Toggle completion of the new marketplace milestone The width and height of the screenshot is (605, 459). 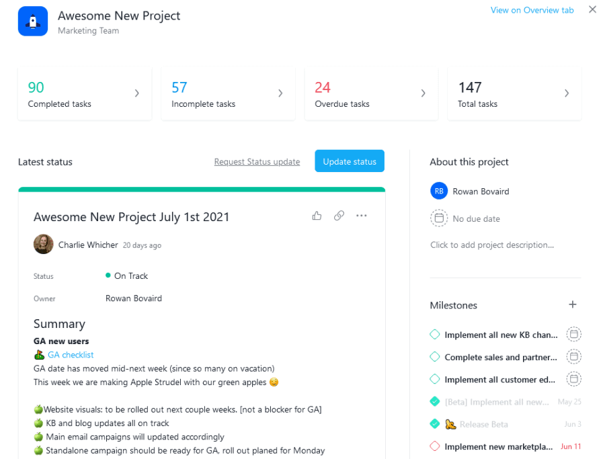434,446
